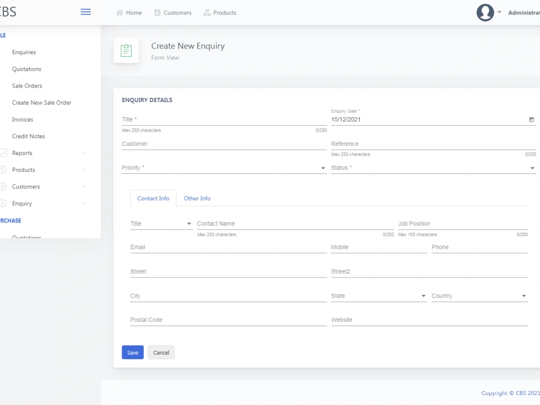Click the Reports chart icon in sidebar

tap(3, 153)
